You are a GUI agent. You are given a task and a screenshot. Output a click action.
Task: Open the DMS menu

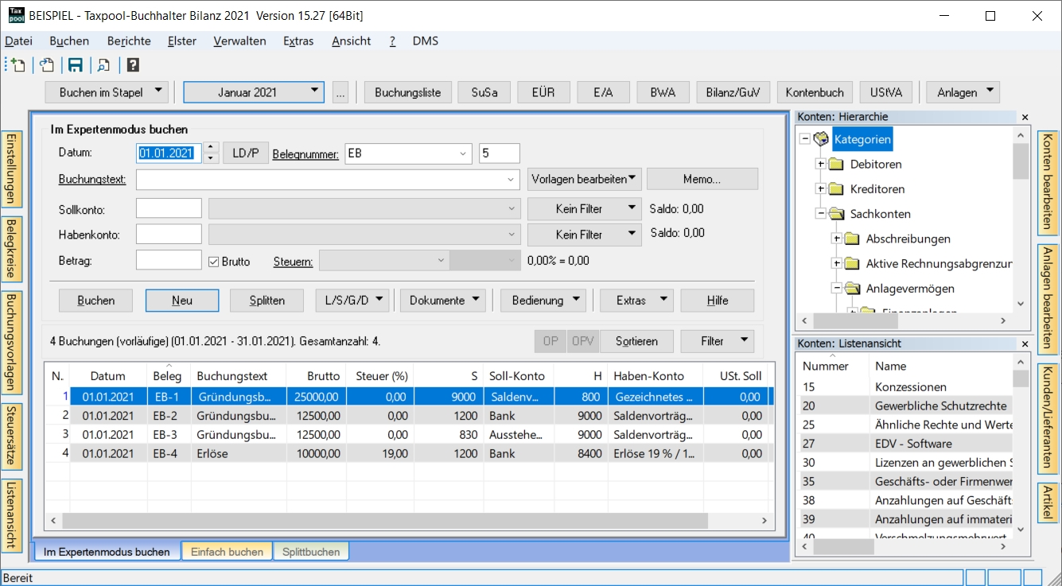click(426, 41)
